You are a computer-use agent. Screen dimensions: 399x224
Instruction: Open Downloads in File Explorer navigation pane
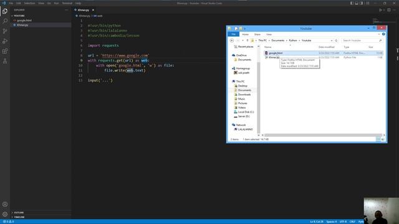click(x=244, y=95)
